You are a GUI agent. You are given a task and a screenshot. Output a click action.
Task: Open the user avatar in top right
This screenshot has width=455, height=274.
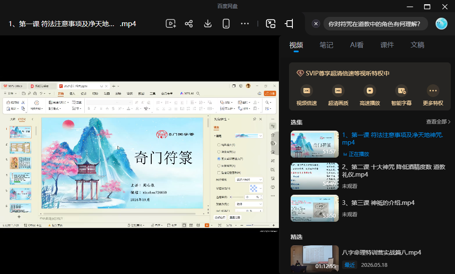coord(442,24)
